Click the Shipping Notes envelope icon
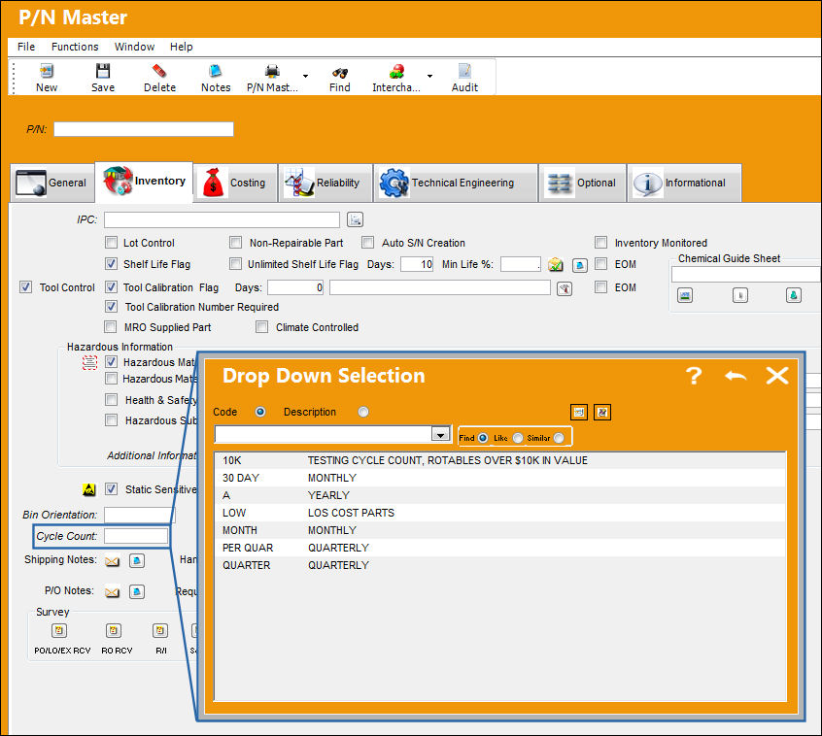 (112, 561)
